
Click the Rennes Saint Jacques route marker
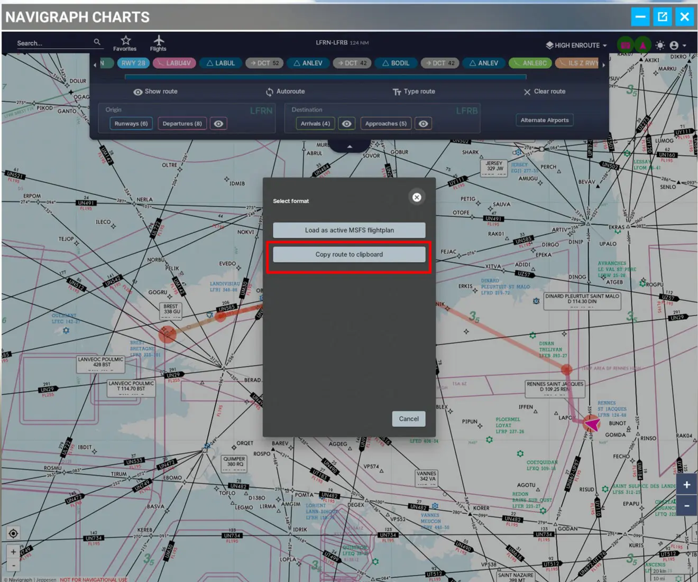pos(566,369)
